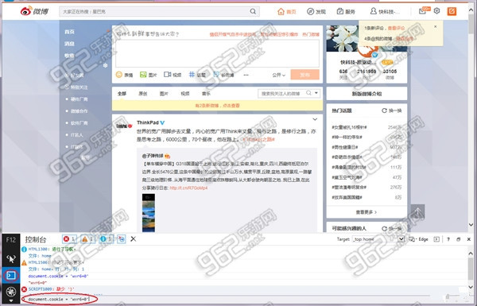Toggle the console errors filter button

point(69,239)
